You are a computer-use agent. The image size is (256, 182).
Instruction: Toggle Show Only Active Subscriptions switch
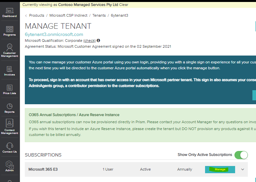(x=241, y=155)
